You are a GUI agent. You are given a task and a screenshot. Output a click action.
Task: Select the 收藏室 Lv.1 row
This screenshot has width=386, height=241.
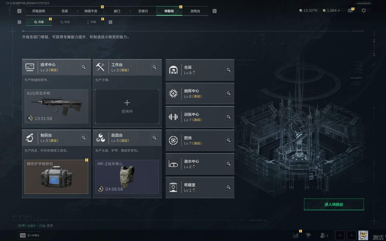pyautogui.click(x=200, y=187)
